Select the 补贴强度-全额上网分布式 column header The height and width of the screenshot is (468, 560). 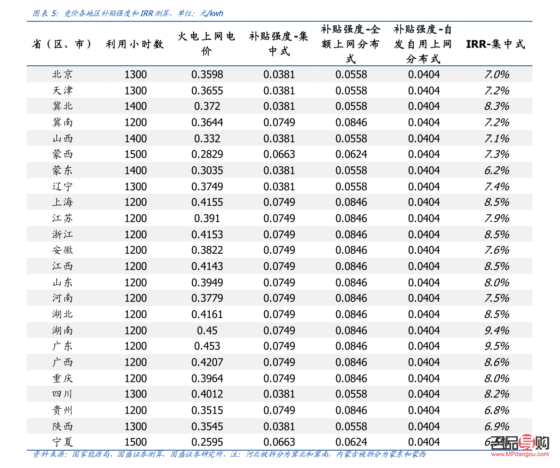pos(351,44)
